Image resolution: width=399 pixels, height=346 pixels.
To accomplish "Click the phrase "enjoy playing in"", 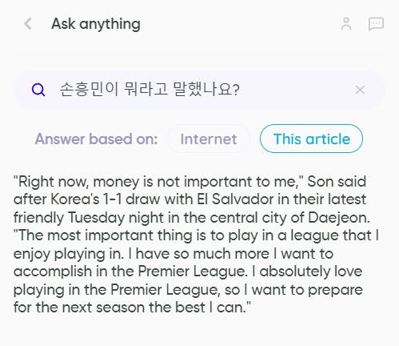I will coord(69,254).
